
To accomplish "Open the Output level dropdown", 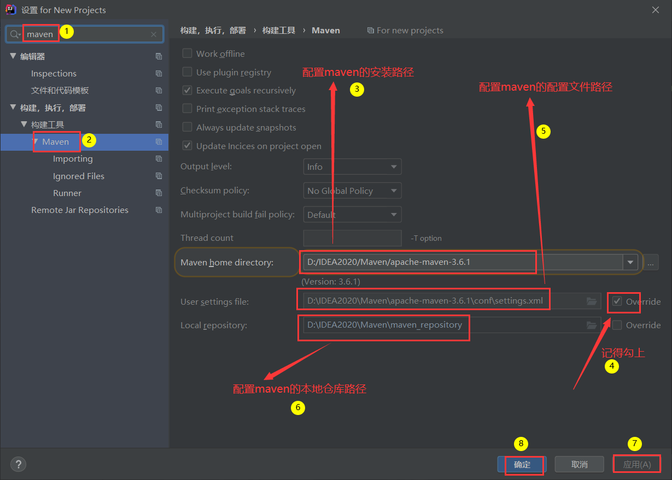I will click(352, 167).
